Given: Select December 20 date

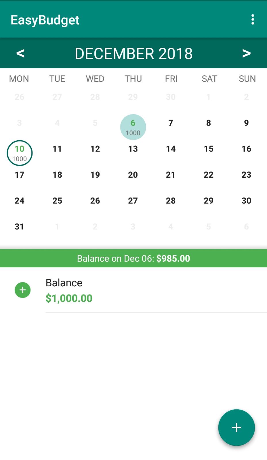Looking at the screenshot, I should point(133,175).
